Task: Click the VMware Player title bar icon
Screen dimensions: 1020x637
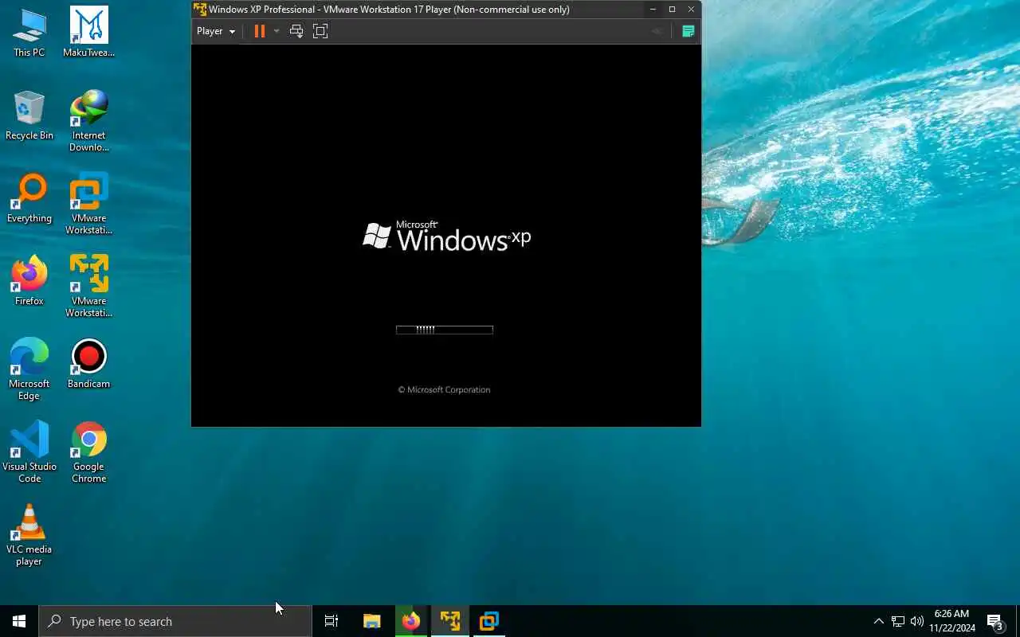Action: click(200, 10)
